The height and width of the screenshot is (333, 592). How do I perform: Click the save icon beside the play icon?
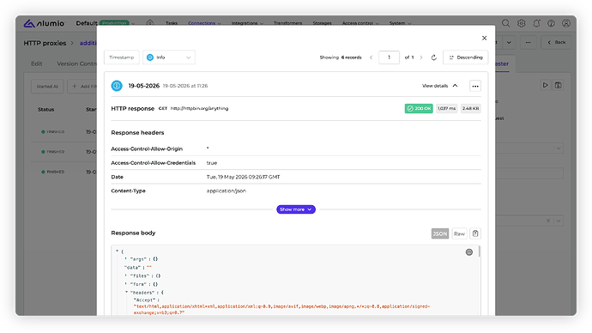[558, 85]
